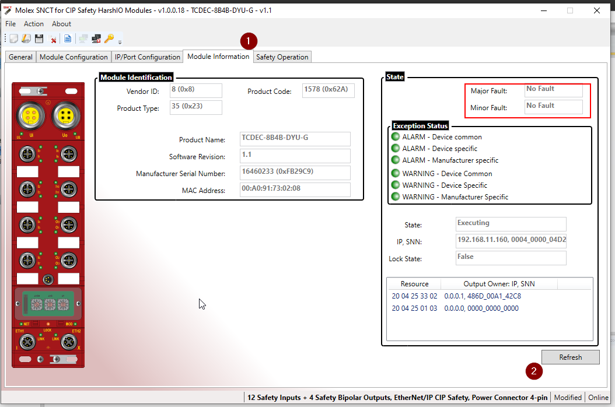Click the Module Identification group title
Viewport: 615px width, 407px height.
coord(136,77)
